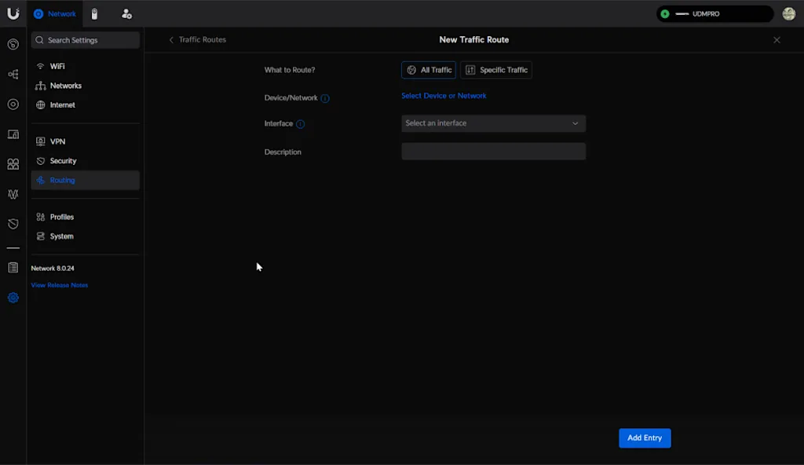Viewport: 804px width, 465px height.
Task: Click the UniFi logo icon
Action: (x=13, y=13)
